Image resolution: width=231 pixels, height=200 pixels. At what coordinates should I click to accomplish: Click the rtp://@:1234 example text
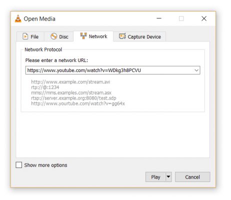click(x=45, y=87)
